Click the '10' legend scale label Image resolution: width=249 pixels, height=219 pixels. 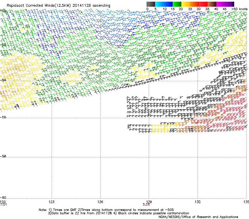[165, 9]
